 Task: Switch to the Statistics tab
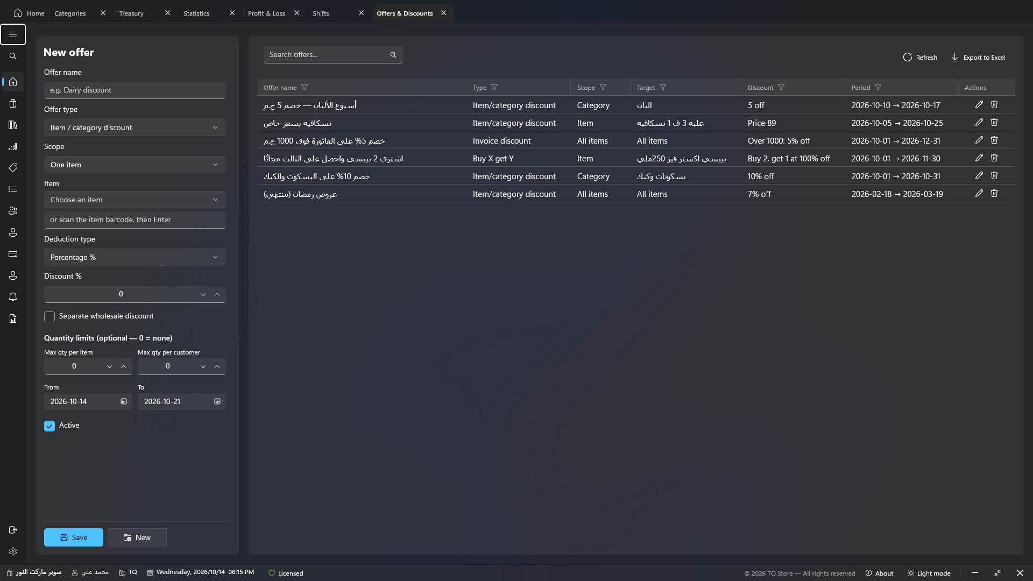(x=196, y=13)
